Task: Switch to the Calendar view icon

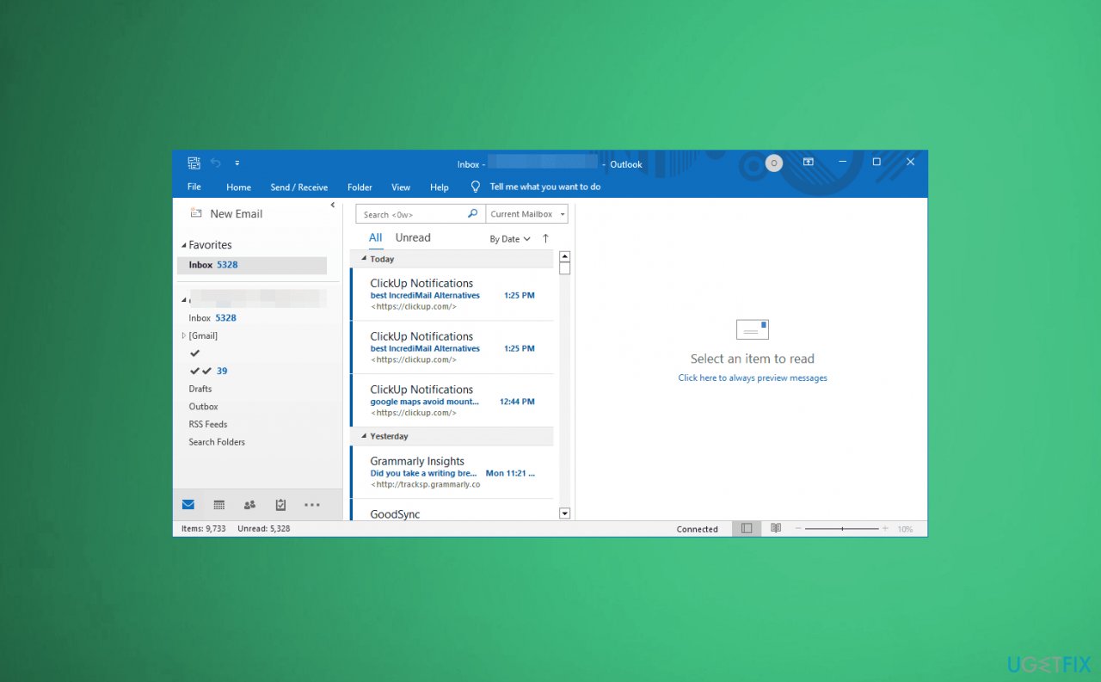Action: (x=219, y=505)
